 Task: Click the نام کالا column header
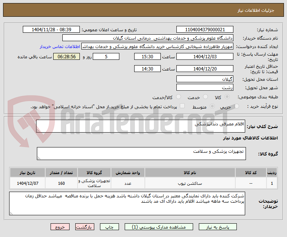point(190,173)
